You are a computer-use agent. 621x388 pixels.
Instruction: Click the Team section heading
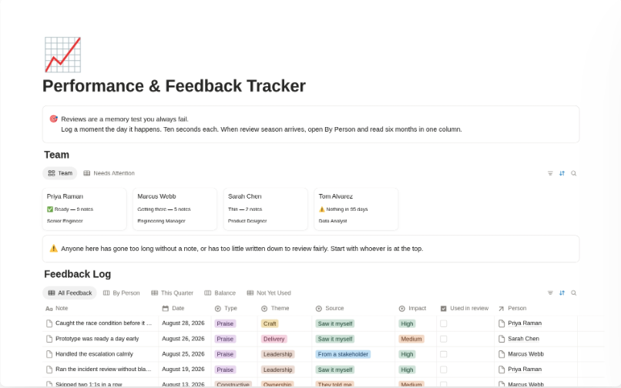[x=57, y=155]
